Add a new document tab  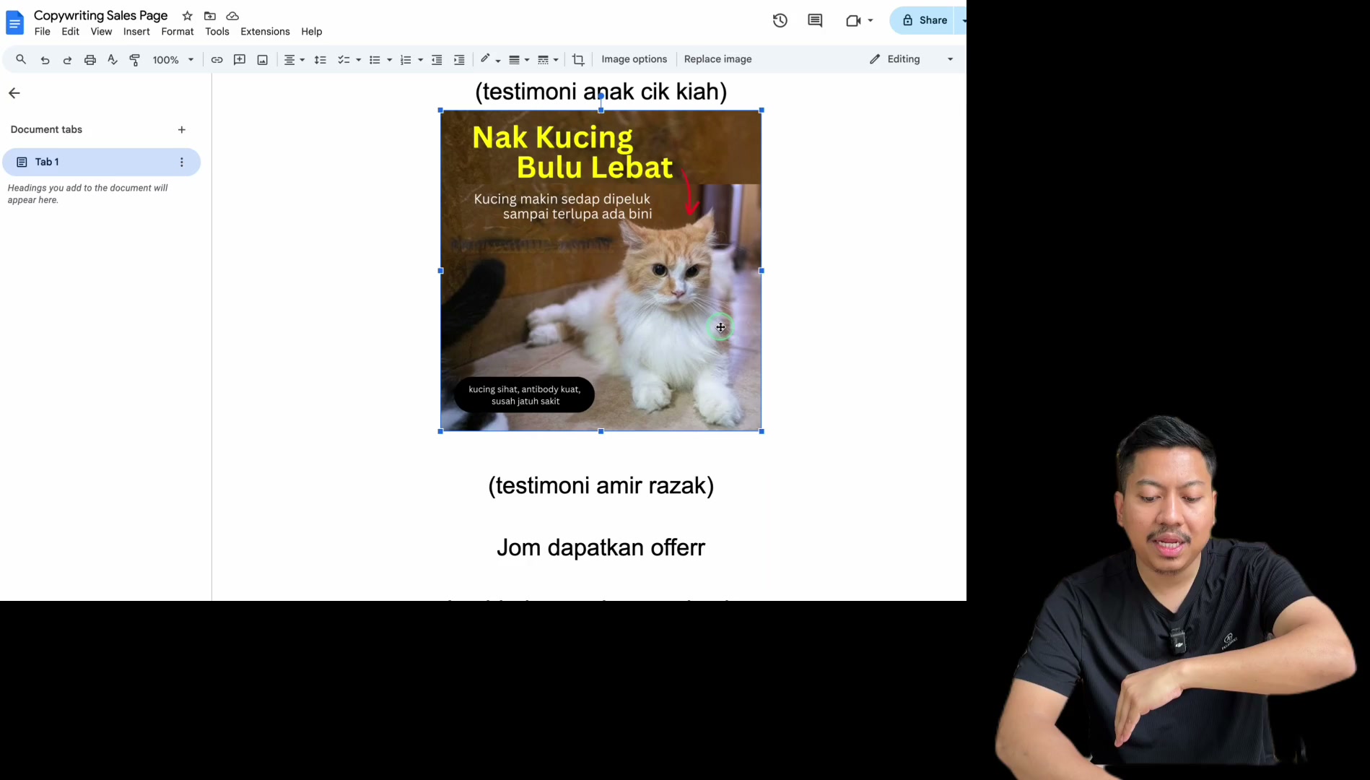pyautogui.click(x=182, y=130)
